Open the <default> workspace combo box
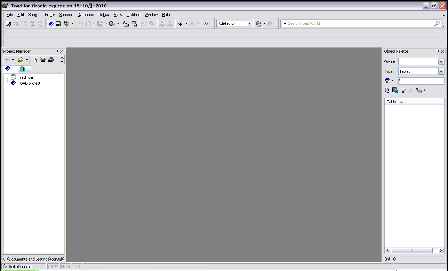448x271 pixels. [235, 23]
